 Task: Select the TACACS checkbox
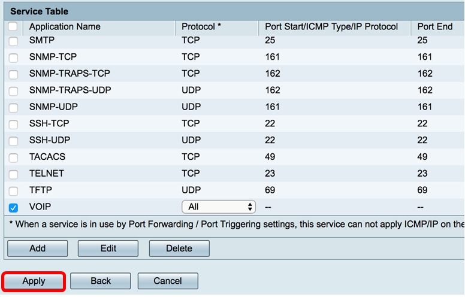13,157
